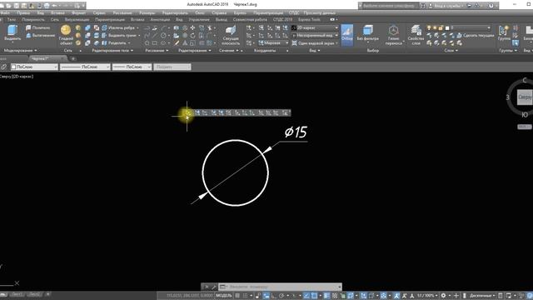Open the Рисование menu
Screen dimensions: 533x300
(x=122, y=13)
